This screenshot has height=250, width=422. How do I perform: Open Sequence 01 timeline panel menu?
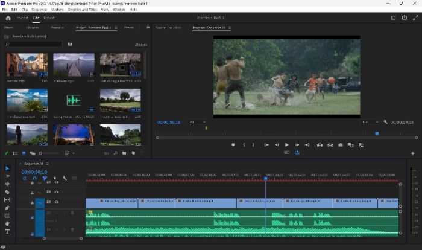click(48, 164)
